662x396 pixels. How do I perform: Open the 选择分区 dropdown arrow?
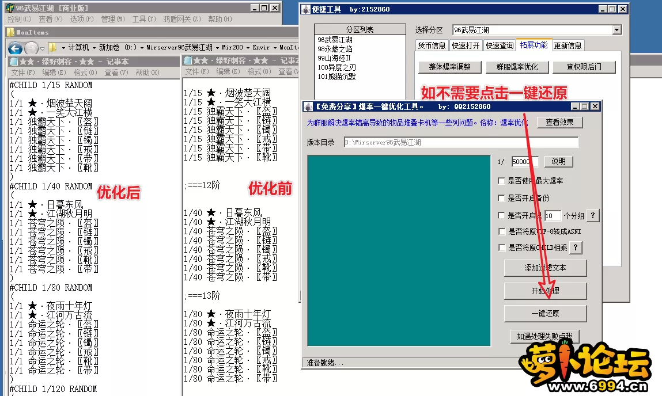point(617,30)
